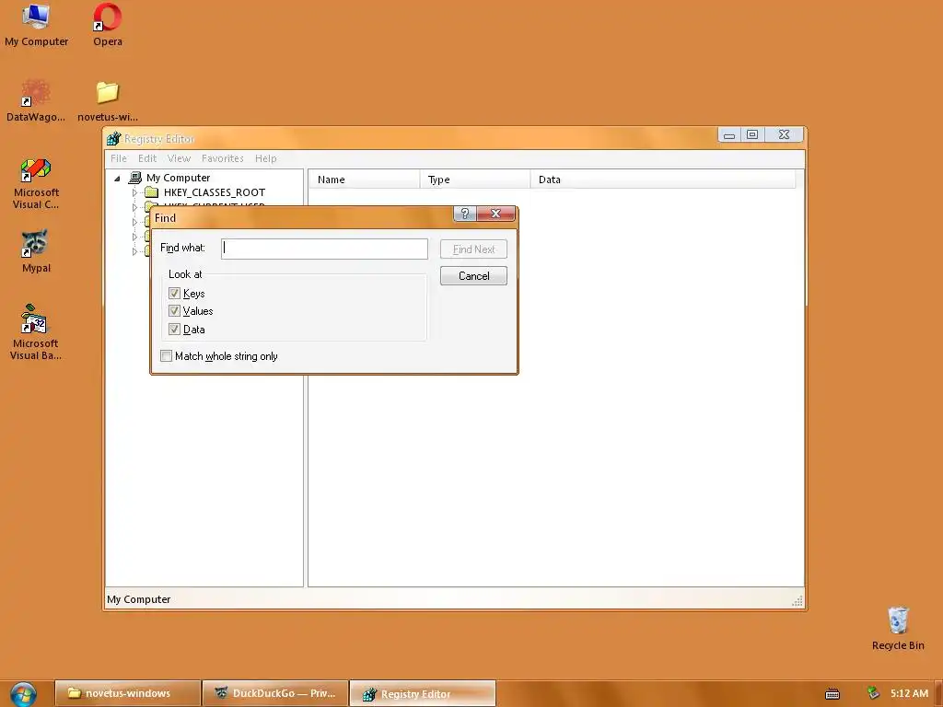This screenshot has width=943, height=707.
Task: Open the My Computer desktop icon
Action: 36,25
